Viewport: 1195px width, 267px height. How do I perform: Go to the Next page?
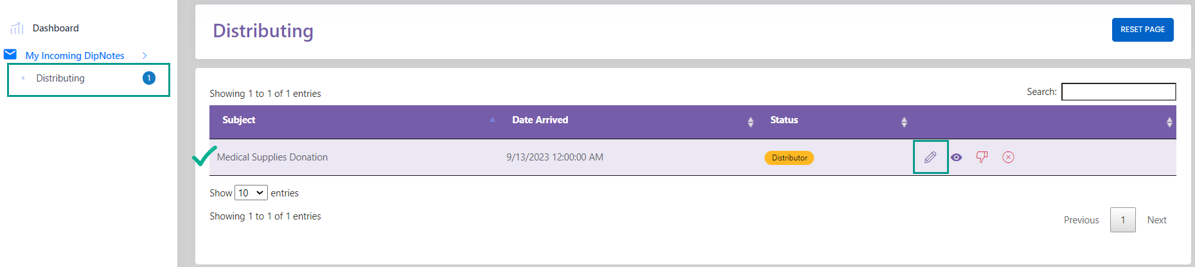pyautogui.click(x=1156, y=220)
